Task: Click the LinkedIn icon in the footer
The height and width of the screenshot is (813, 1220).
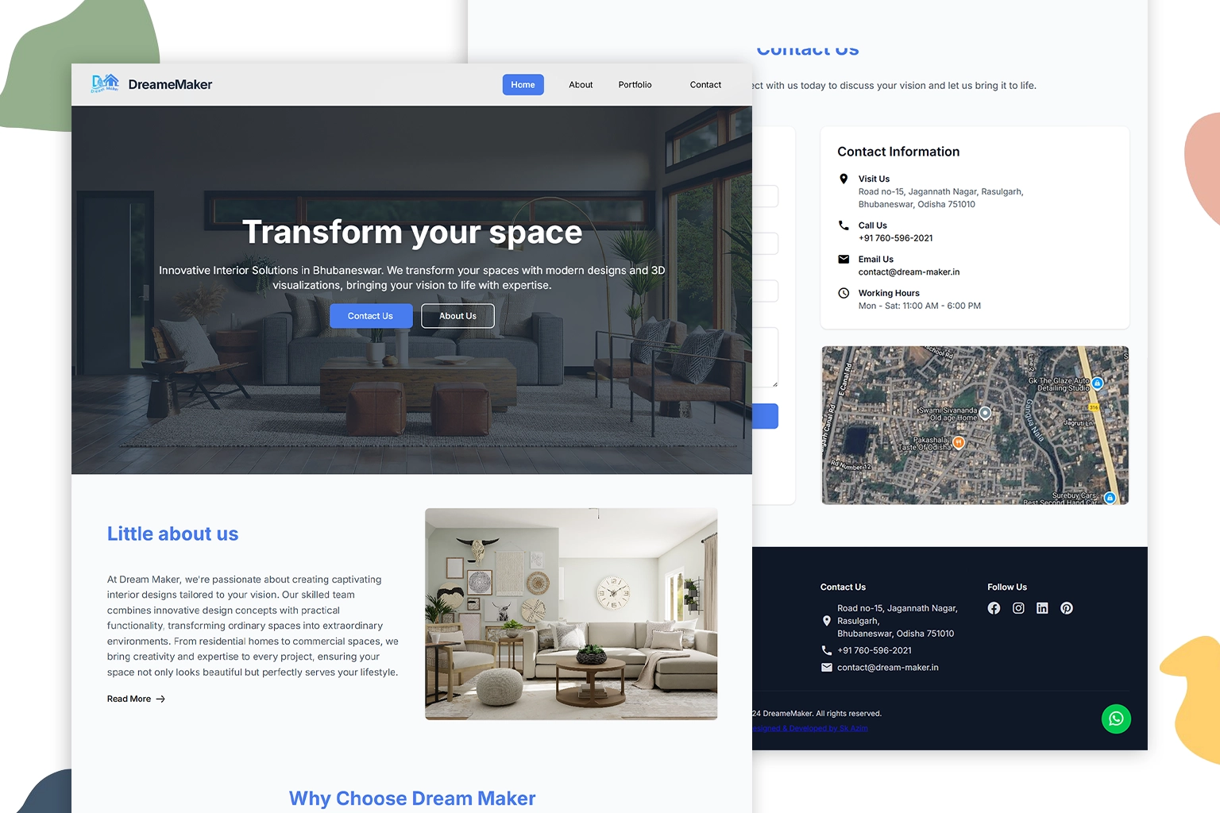Action: (x=1042, y=608)
